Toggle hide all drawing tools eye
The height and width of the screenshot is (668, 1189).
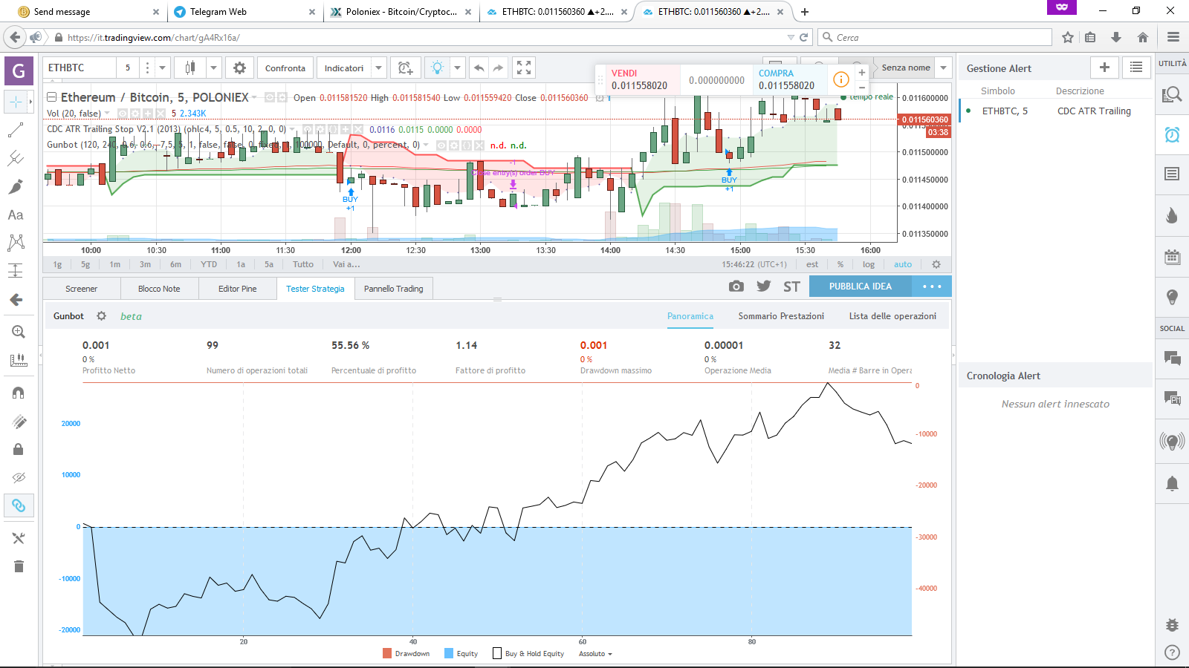click(19, 477)
